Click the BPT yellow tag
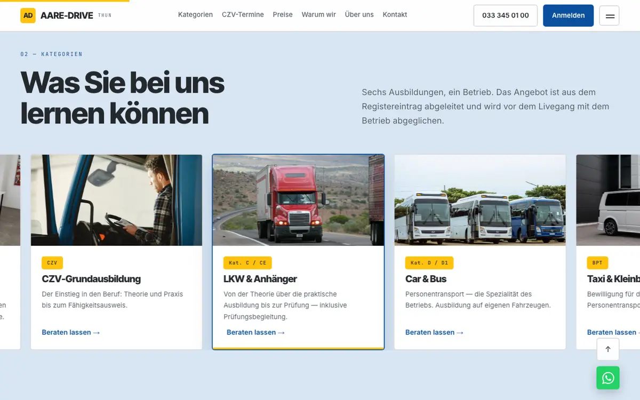The image size is (640, 400). pos(597,263)
